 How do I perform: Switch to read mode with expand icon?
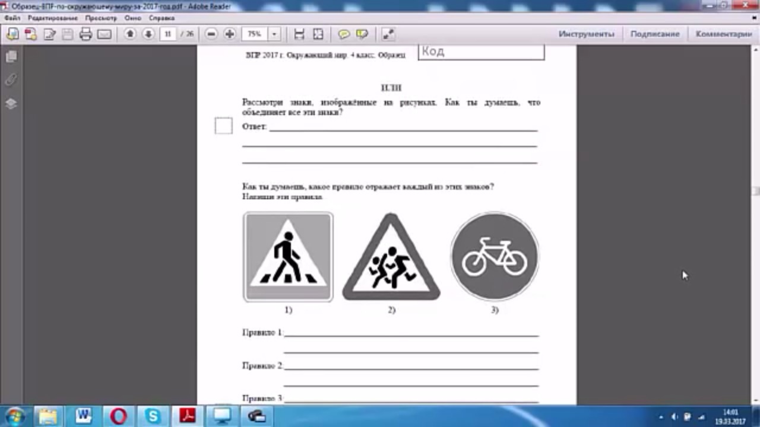pos(388,34)
